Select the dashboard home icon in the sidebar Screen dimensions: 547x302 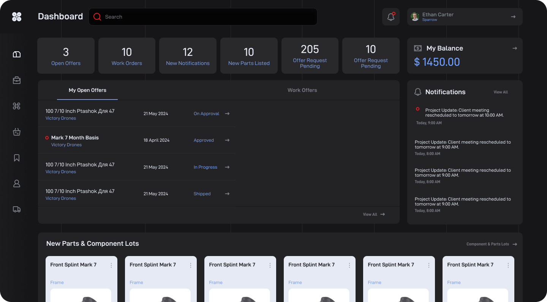(x=17, y=54)
